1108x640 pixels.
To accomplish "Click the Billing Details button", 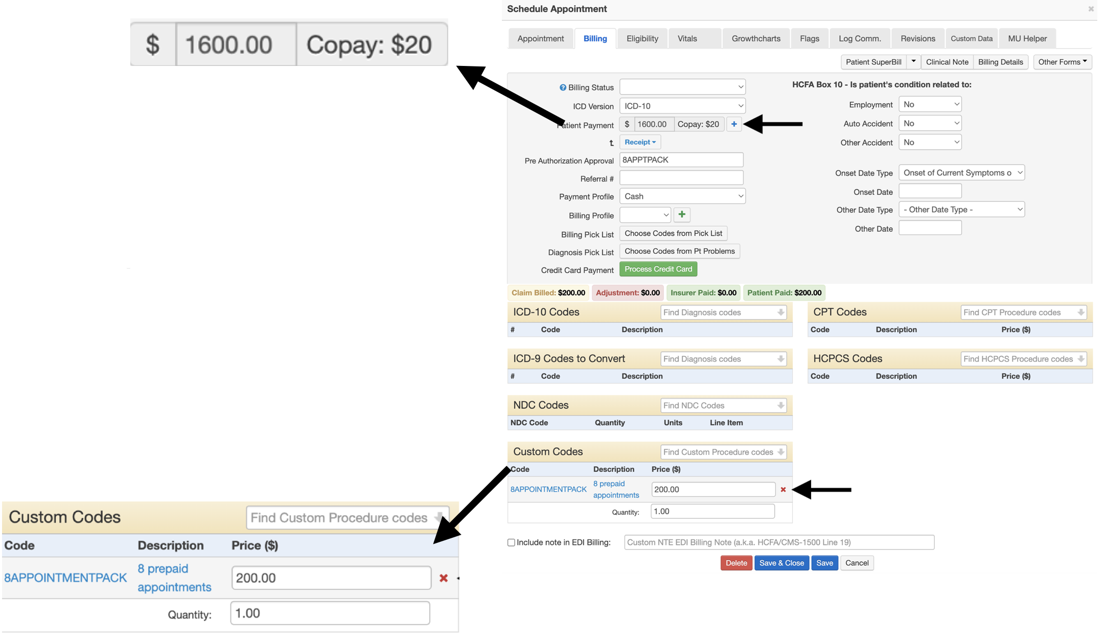I will pos(1000,62).
